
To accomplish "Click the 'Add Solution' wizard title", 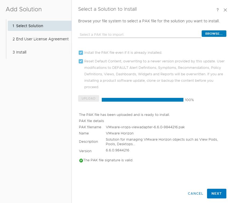I will coord(24,9).
